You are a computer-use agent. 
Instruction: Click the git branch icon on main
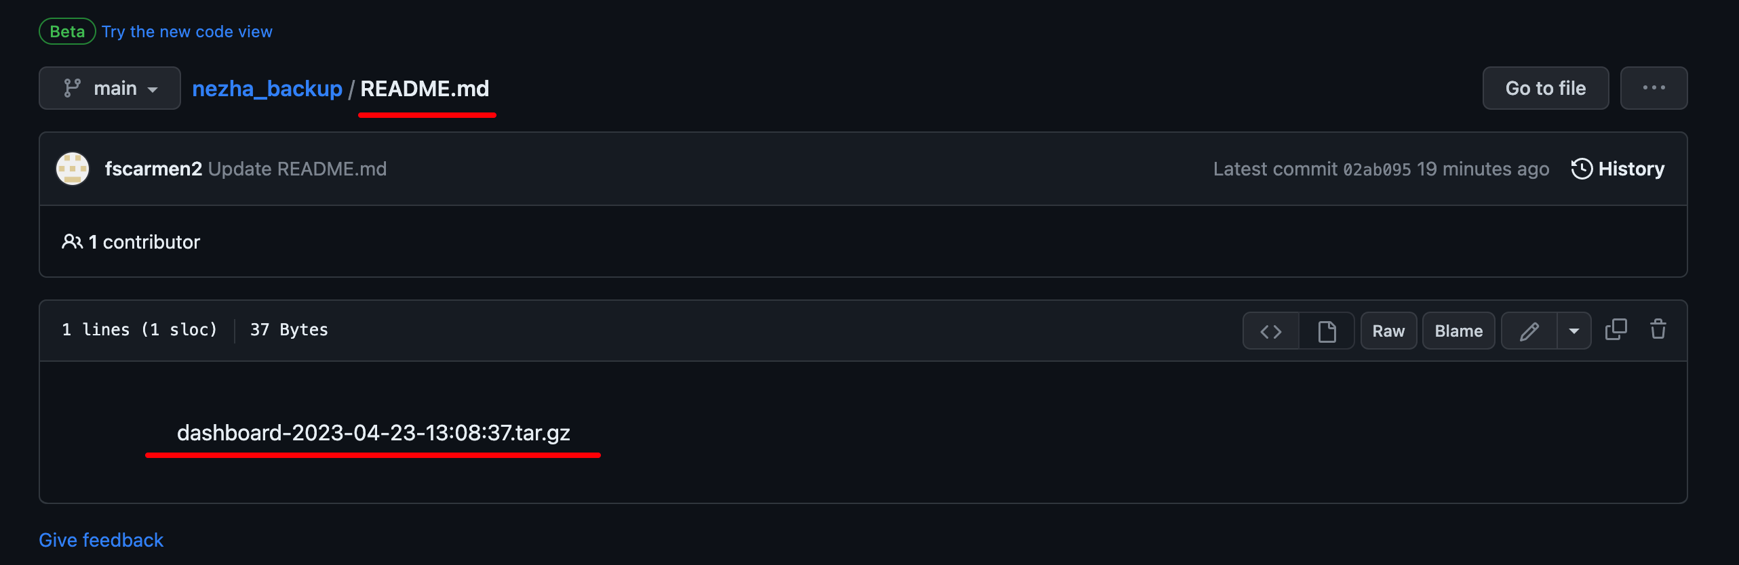click(72, 88)
